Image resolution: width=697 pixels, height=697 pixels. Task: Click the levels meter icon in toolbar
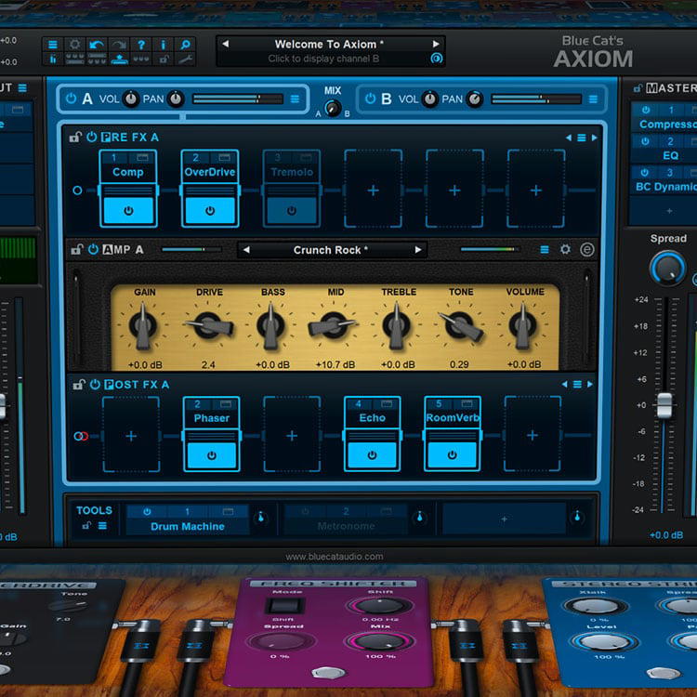tap(52, 59)
